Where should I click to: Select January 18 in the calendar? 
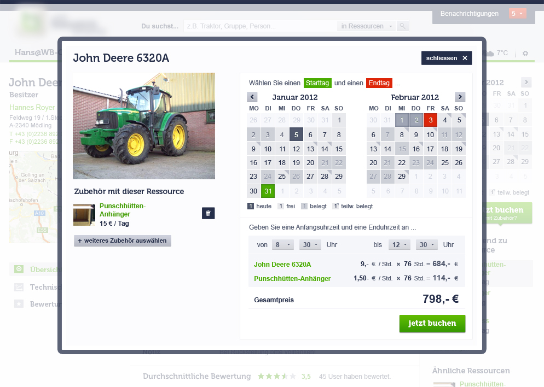pyautogui.click(x=282, y=162)
